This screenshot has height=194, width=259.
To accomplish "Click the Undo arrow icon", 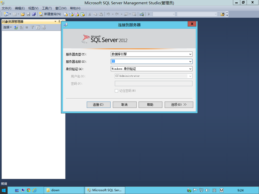I will (x=108, y=14).
